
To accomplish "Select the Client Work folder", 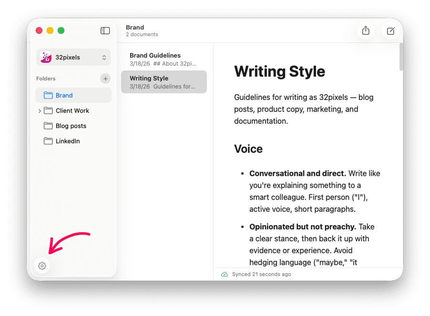I will tap(73, 110).
